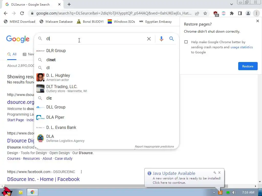Open the volume speaker tray icon
Screen dimensions: 262x196
pos(234,192)
